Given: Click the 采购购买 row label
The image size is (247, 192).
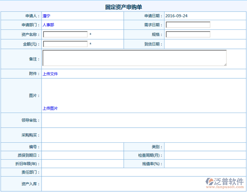Looking at the screenshot, I should (30, 135).
